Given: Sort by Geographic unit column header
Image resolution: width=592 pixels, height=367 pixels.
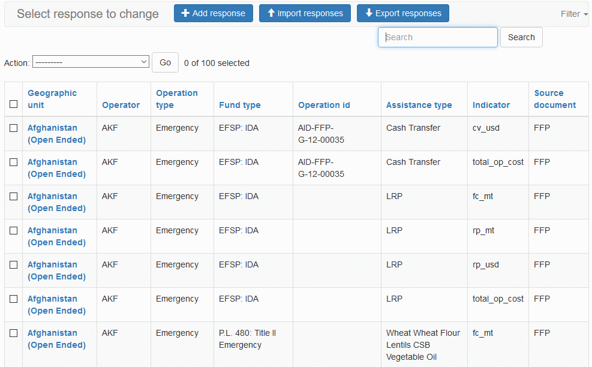Looking at the screenshot, I should 52,99.
